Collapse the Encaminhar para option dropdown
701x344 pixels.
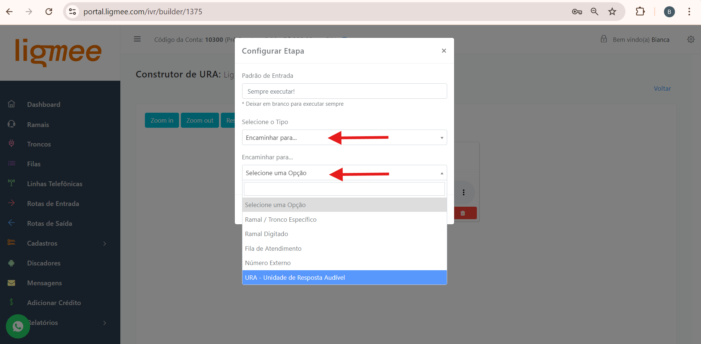pyautogui.click(x=344, y=173)
